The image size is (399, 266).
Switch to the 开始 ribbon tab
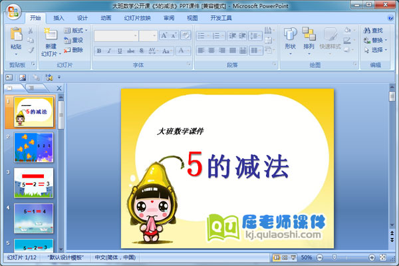tap(35, 18)
